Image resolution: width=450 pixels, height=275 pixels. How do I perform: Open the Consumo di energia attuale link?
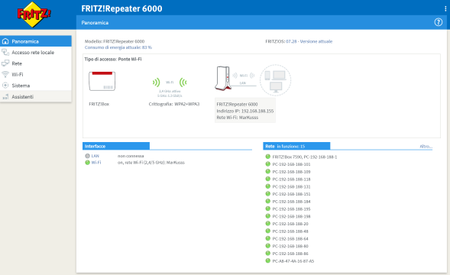[118, 47]
